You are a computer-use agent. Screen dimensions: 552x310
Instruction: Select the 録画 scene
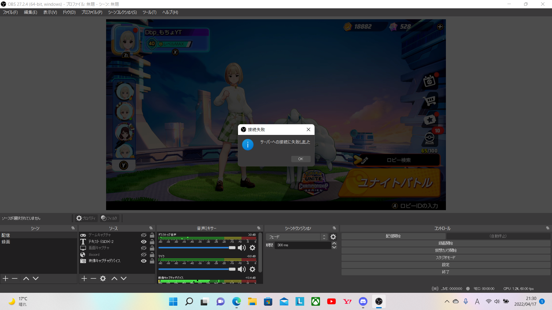click(x=39, y=242)
